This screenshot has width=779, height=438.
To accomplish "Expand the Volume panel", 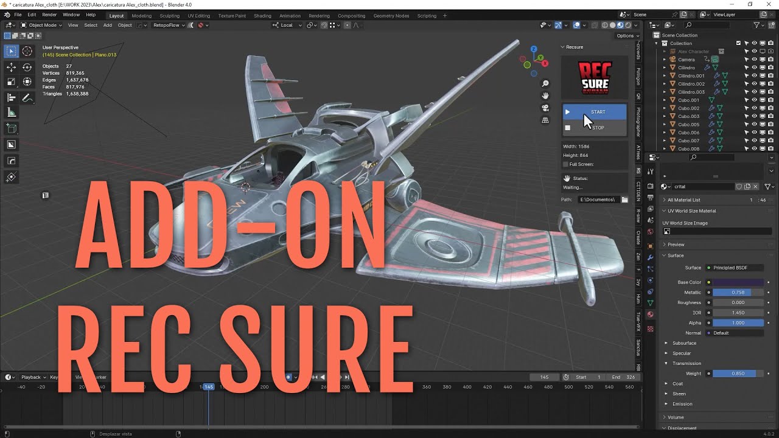I will (676, 417).
